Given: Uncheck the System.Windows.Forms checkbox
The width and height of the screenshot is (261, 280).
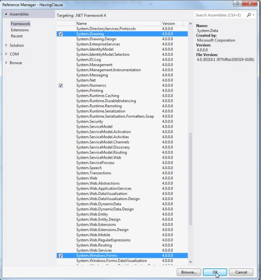Looking at the screenshot, I should (61, 255).
